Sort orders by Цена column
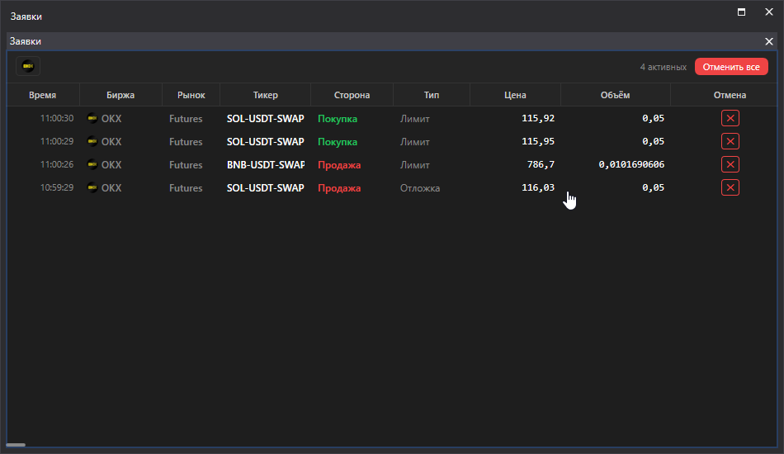The height and width of the screenshot is (454, 784). pos(515,95)
